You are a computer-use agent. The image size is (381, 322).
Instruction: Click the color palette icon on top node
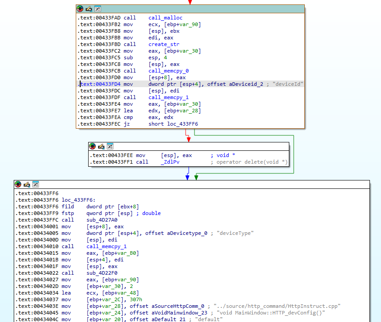pos(80,9)
